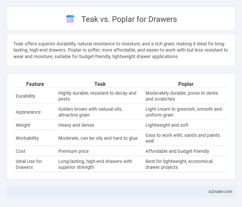Click the 'Highly durable, resistant to decay' cell
Screen dimensions: 242x207
tap(97, 96)
